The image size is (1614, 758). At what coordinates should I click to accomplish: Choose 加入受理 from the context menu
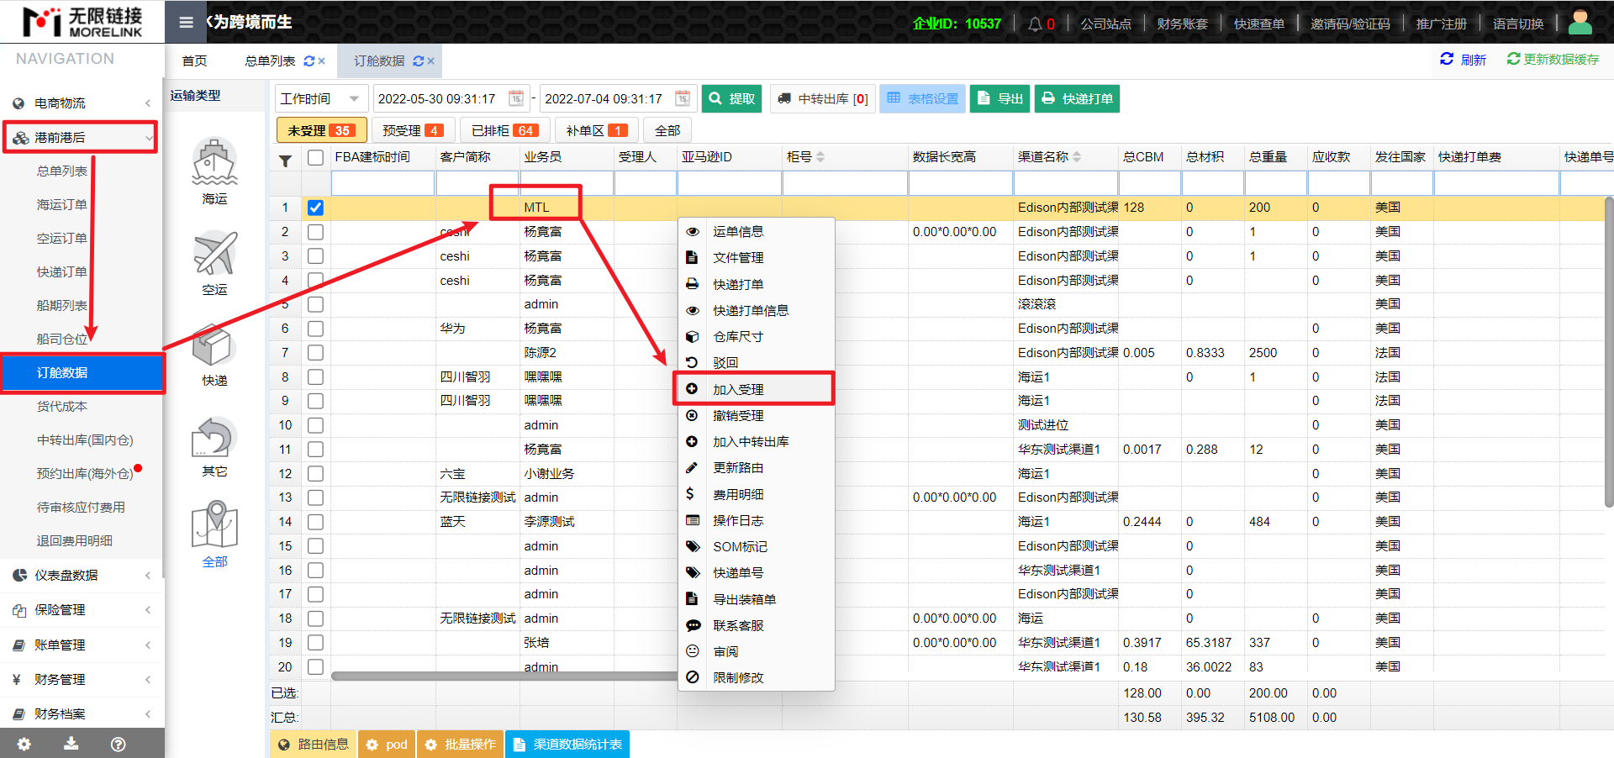tap(738, 389)
